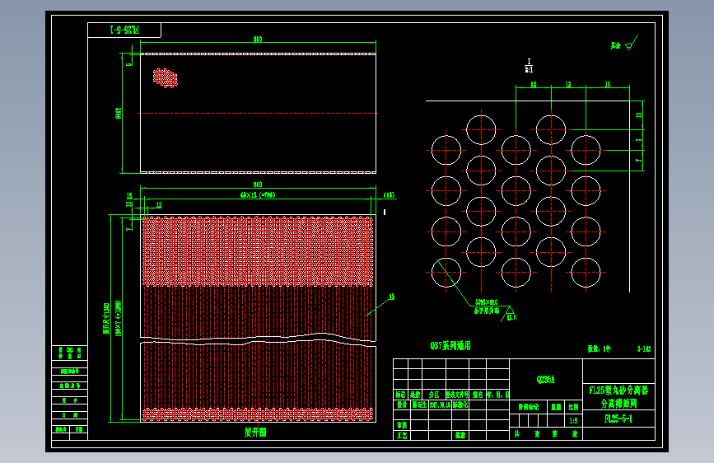
Task: Click the hole count callout text
Action: pos(487,306)
